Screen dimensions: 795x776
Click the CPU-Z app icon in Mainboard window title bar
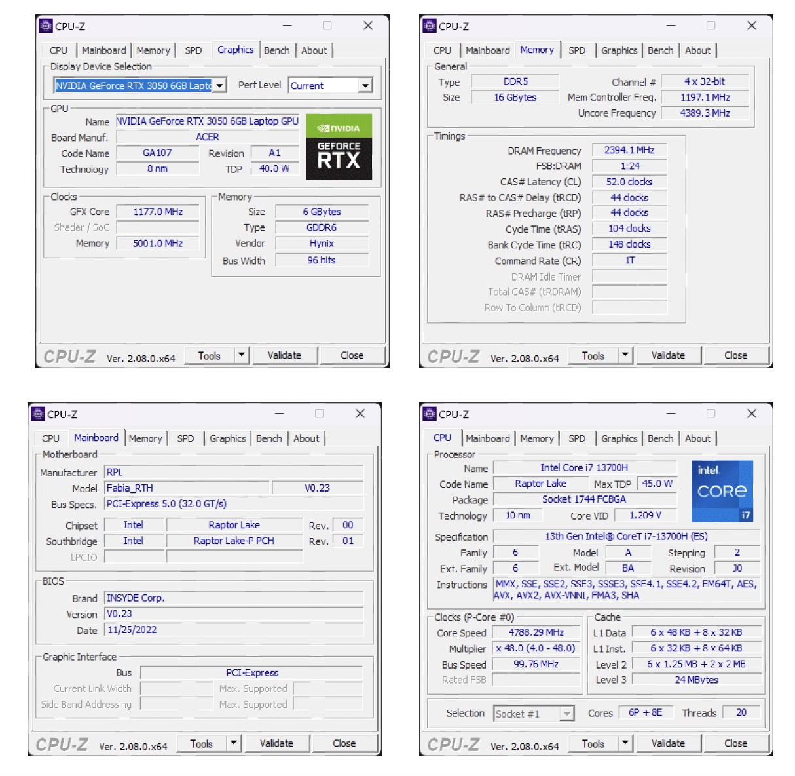coord(37,414)
